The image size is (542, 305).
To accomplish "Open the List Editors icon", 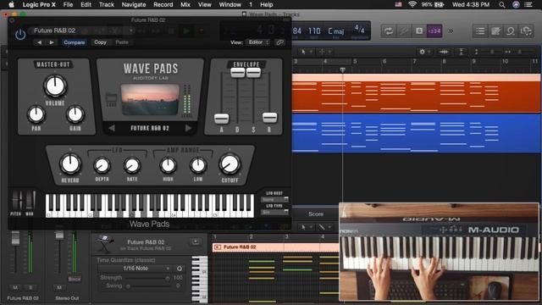I will [x=480, y=30].
